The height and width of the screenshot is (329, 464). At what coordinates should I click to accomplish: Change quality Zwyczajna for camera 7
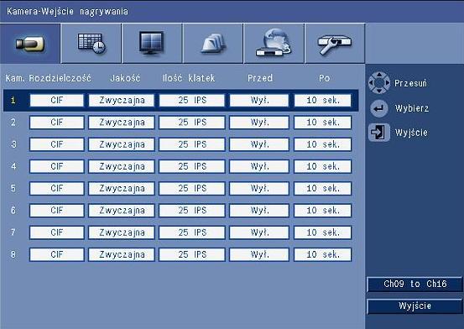pyautogui.click(x=122, y=232)
